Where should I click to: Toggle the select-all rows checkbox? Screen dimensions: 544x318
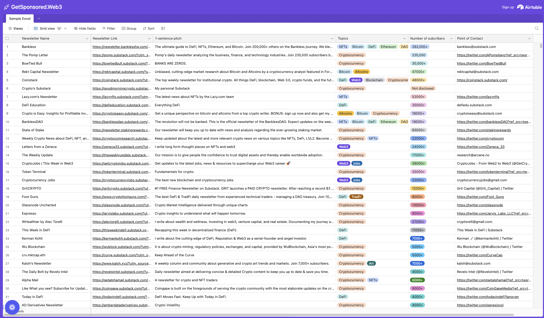7,38
